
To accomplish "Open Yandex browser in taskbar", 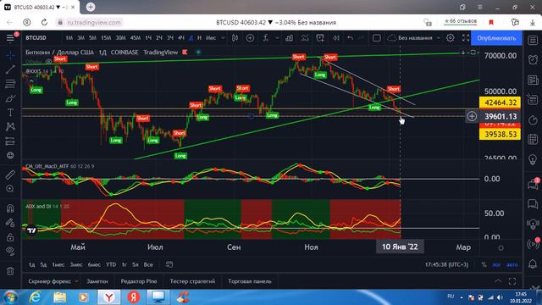I will 109,297.
